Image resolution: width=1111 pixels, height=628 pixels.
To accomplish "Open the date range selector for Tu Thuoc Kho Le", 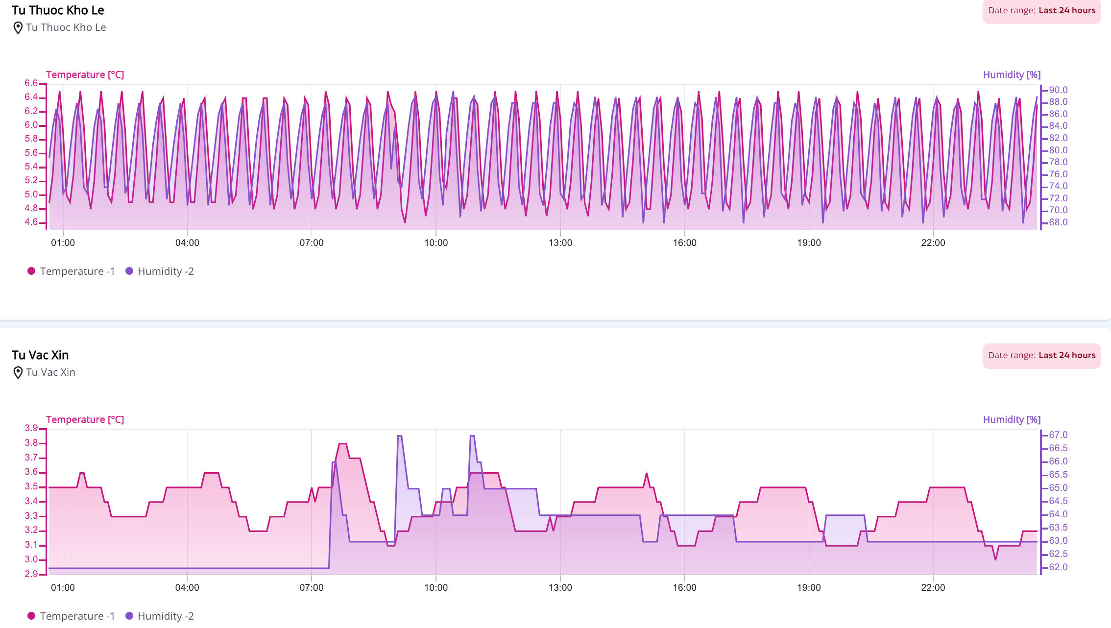I will (1041, 11).
